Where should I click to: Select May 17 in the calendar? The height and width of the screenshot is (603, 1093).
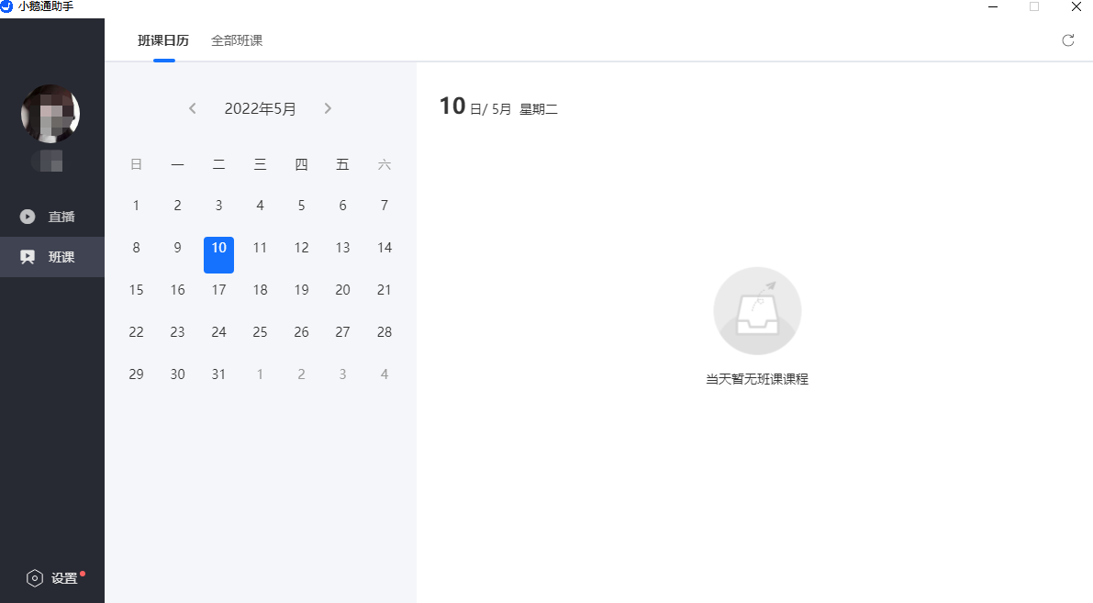point(218,290)
